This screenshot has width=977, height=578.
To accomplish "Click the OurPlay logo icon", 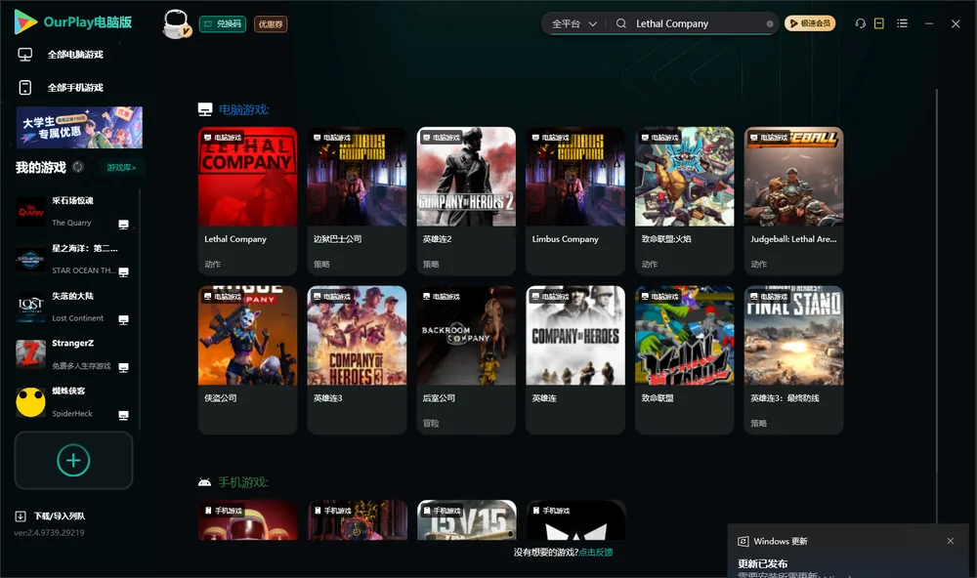I will pyautogui.click(x=25, y=22).
